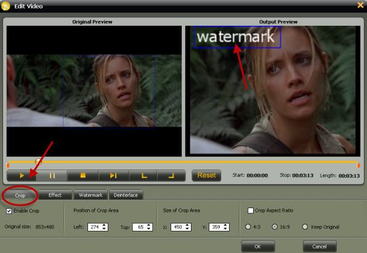Choose Keep Original aspect ratio

tap(305, 227)
